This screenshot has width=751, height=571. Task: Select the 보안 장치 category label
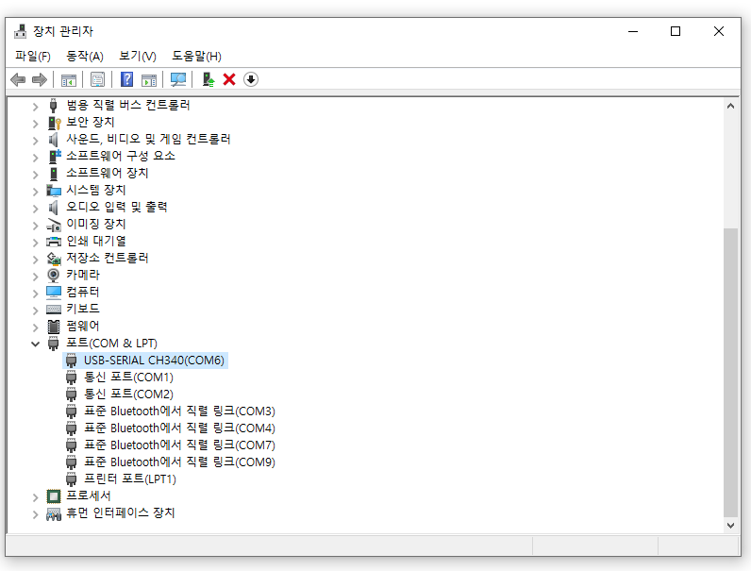coord(90,122)
